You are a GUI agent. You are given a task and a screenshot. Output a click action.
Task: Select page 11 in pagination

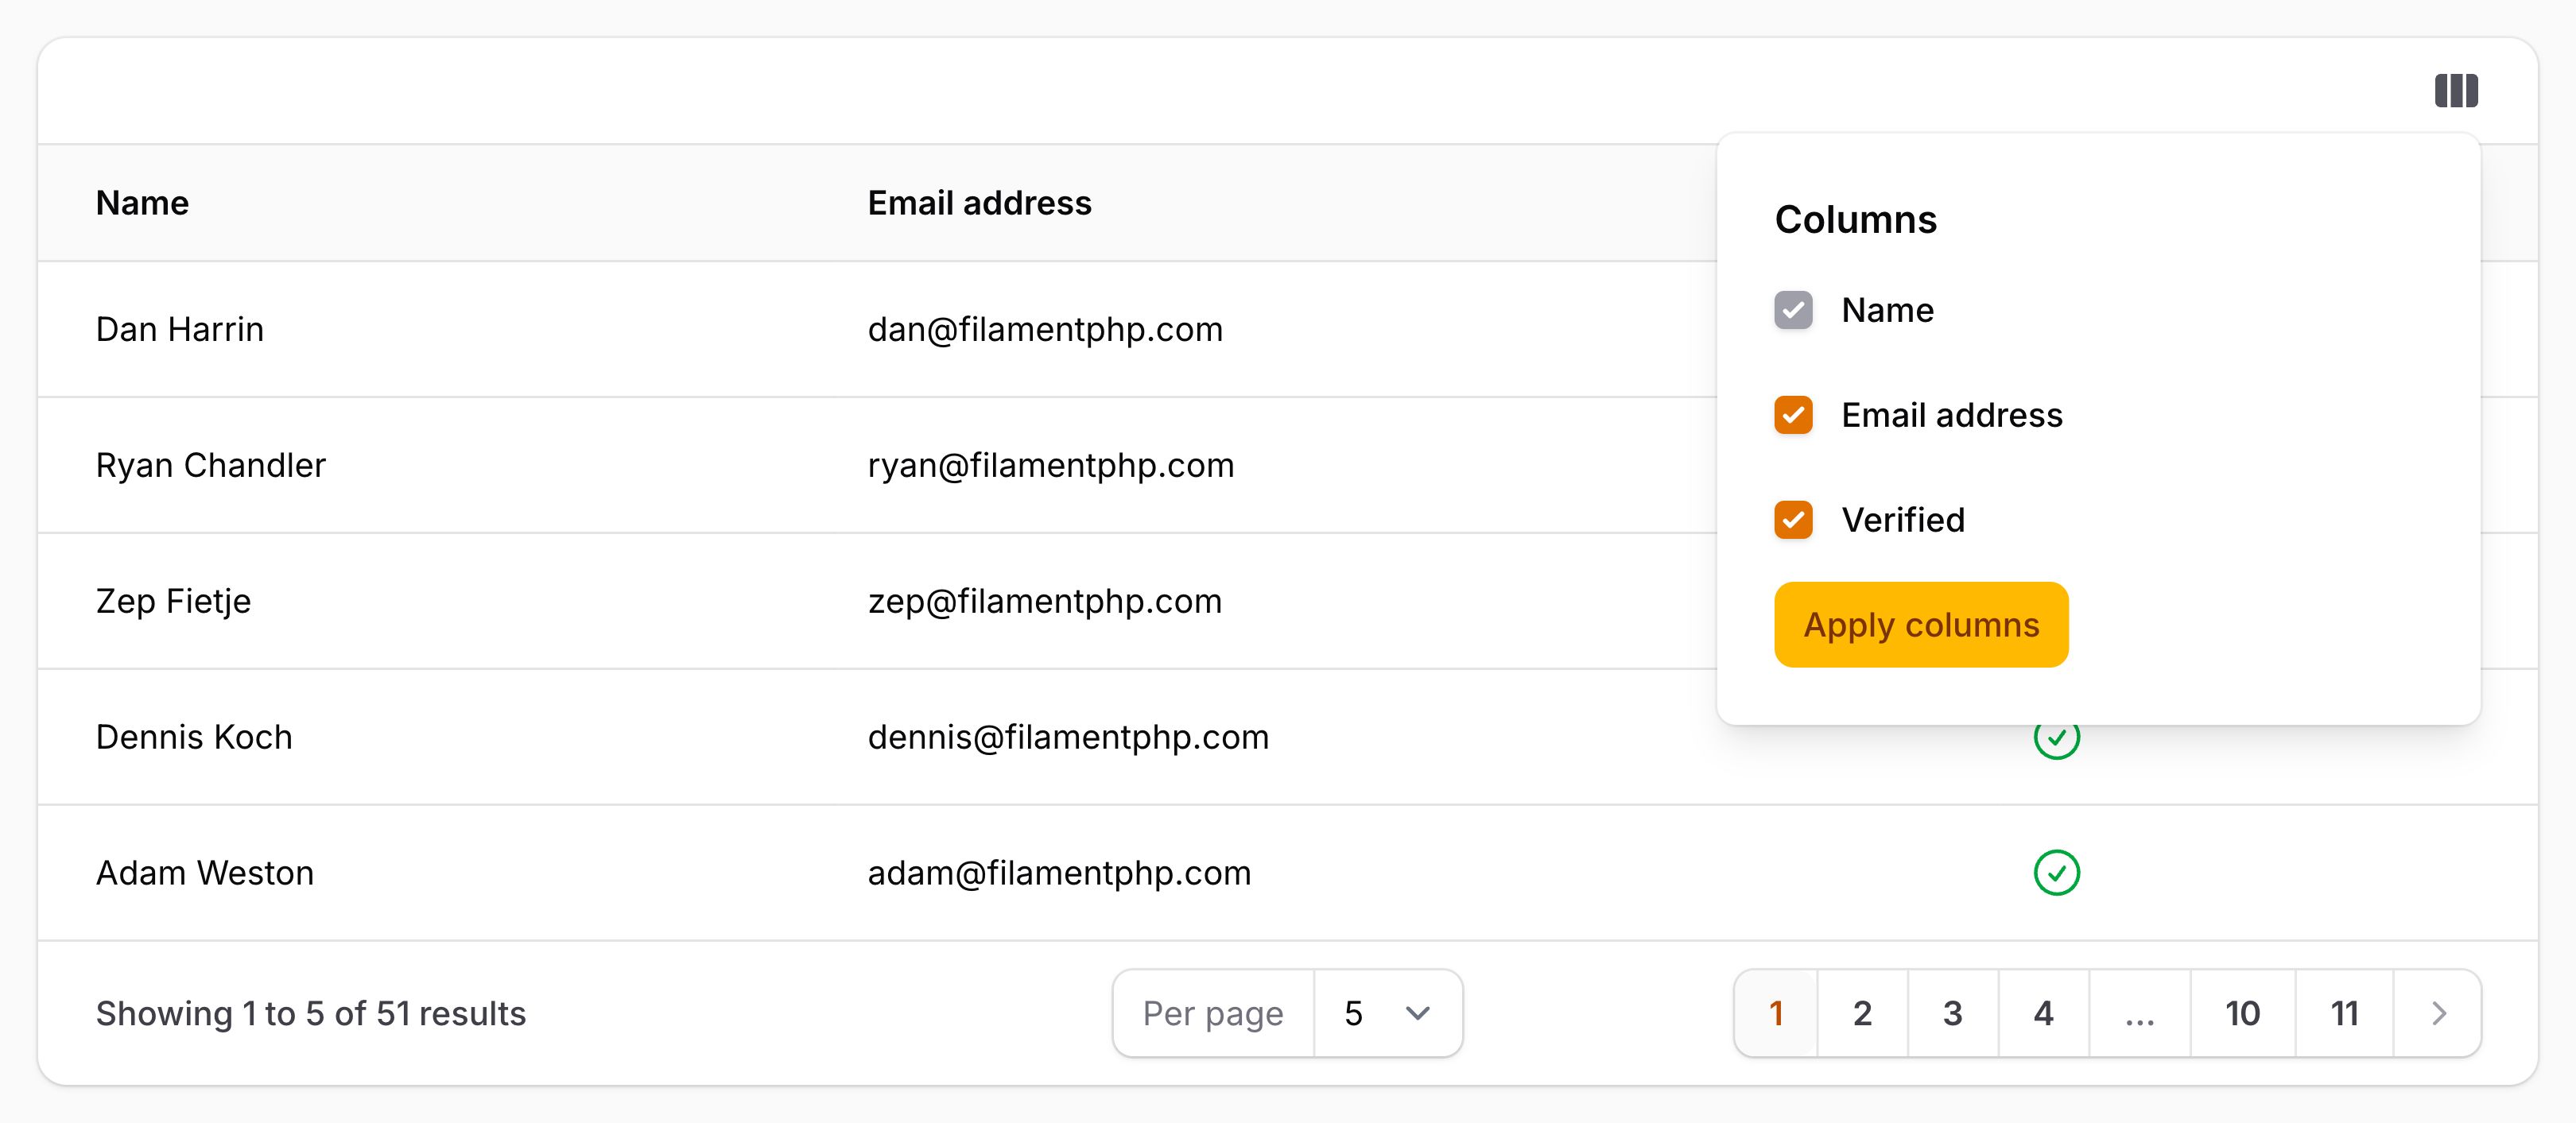click(2343, 1013)
